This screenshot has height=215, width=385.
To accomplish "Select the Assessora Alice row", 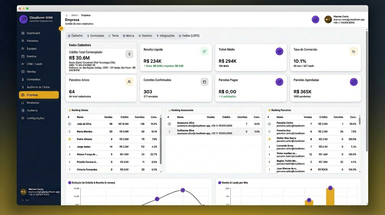I will [213, 124].
